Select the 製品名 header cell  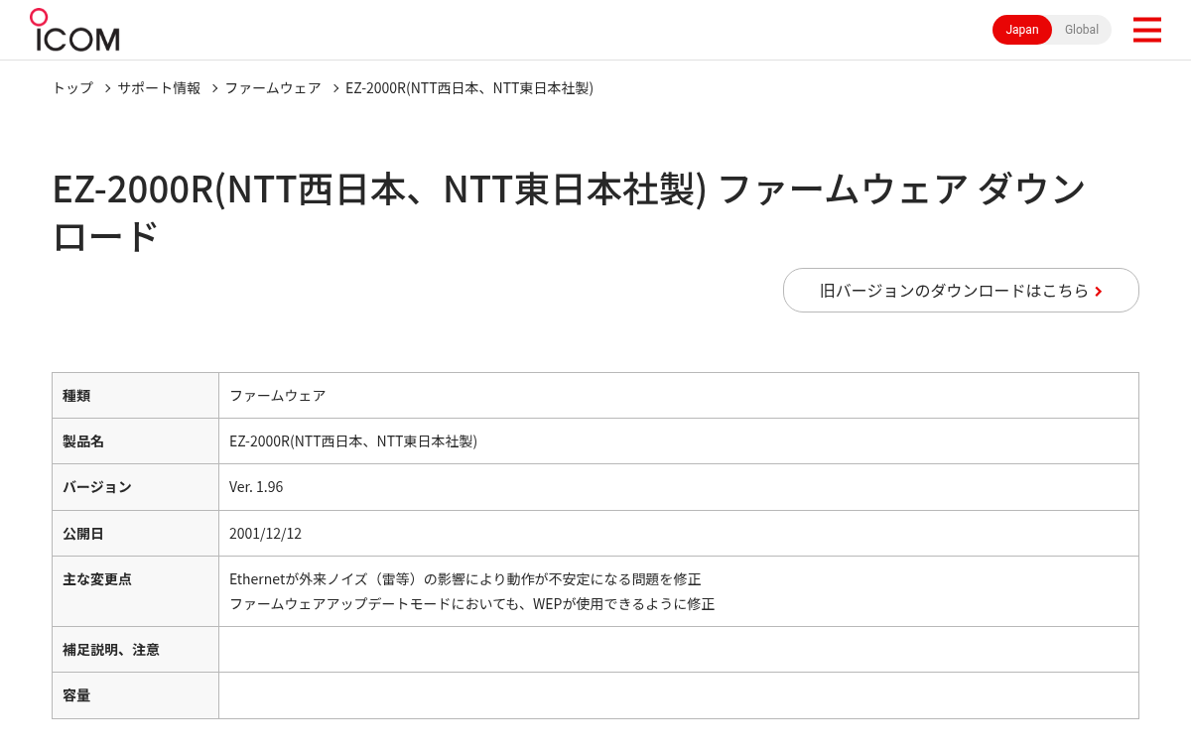click(135, 440)
